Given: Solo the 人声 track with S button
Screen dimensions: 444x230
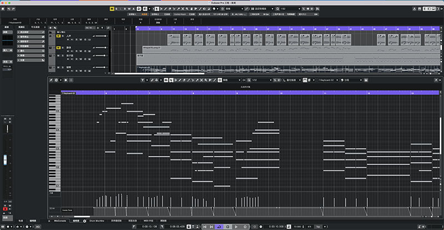Looking at the screenshot, I should (63, 36).
